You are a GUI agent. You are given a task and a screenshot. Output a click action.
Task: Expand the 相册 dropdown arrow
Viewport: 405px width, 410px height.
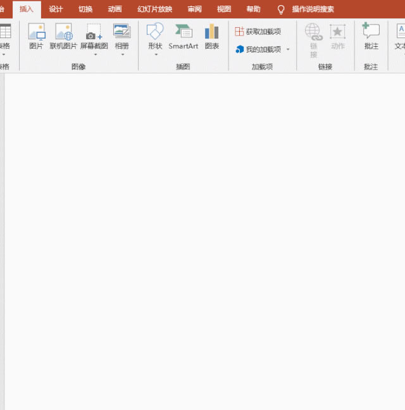point(121,54)
